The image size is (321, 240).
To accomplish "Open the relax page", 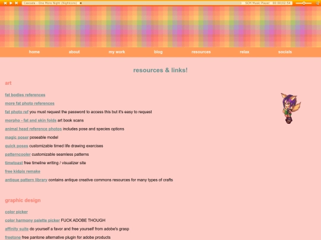I will click(x=244, y=52).
